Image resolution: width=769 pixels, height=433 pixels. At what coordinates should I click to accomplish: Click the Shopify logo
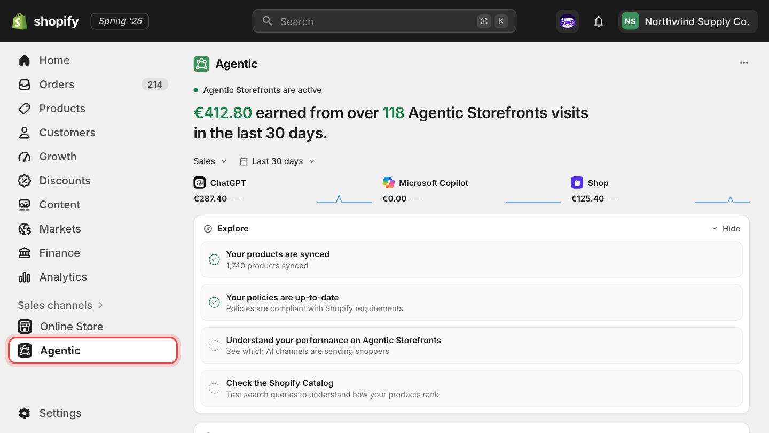45,21
